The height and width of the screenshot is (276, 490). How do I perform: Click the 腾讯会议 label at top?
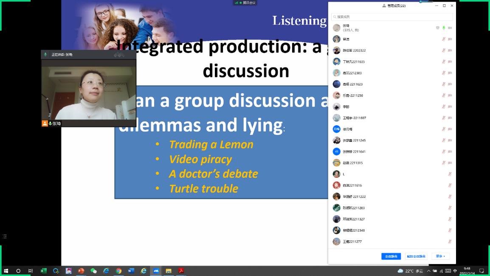(x=249, y=3)
